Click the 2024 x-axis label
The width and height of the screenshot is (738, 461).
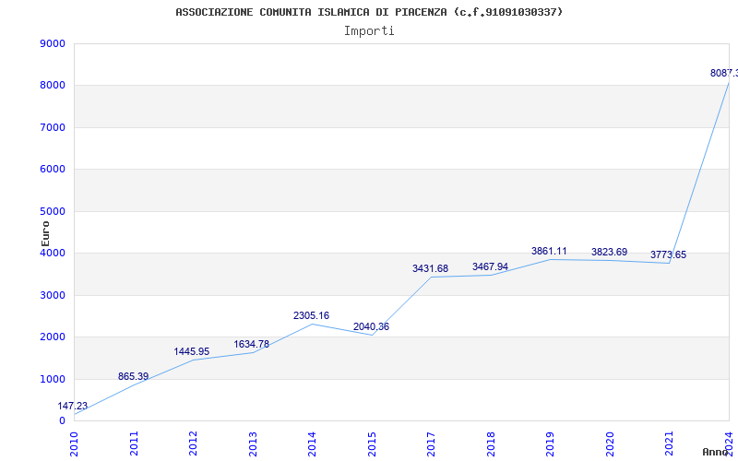(729, 443)
